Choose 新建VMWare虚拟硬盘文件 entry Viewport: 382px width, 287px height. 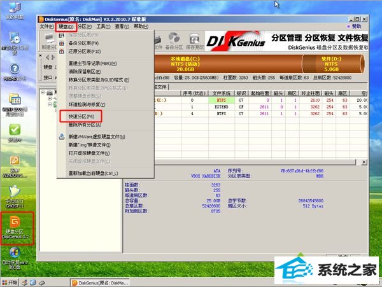click(x=97, y=137)
